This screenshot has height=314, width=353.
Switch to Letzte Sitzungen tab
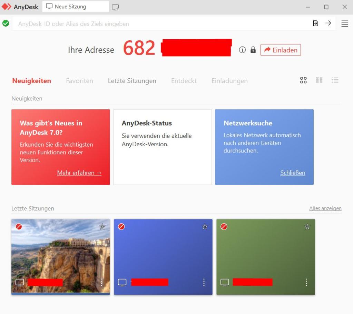coord(132,81)
